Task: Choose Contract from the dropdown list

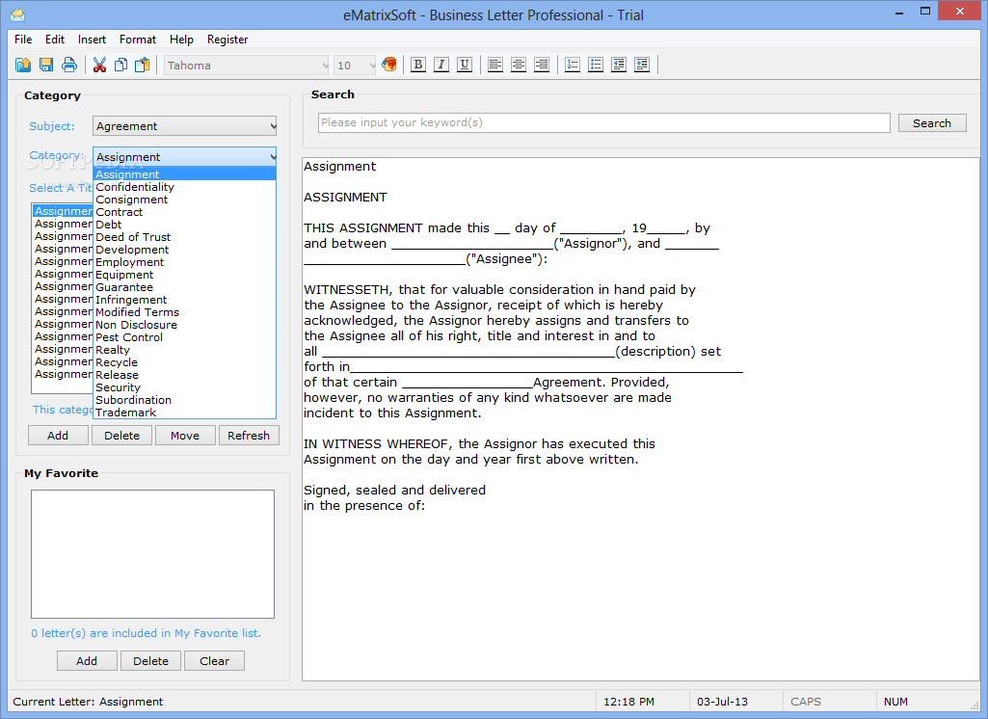Action: point(185,212)
